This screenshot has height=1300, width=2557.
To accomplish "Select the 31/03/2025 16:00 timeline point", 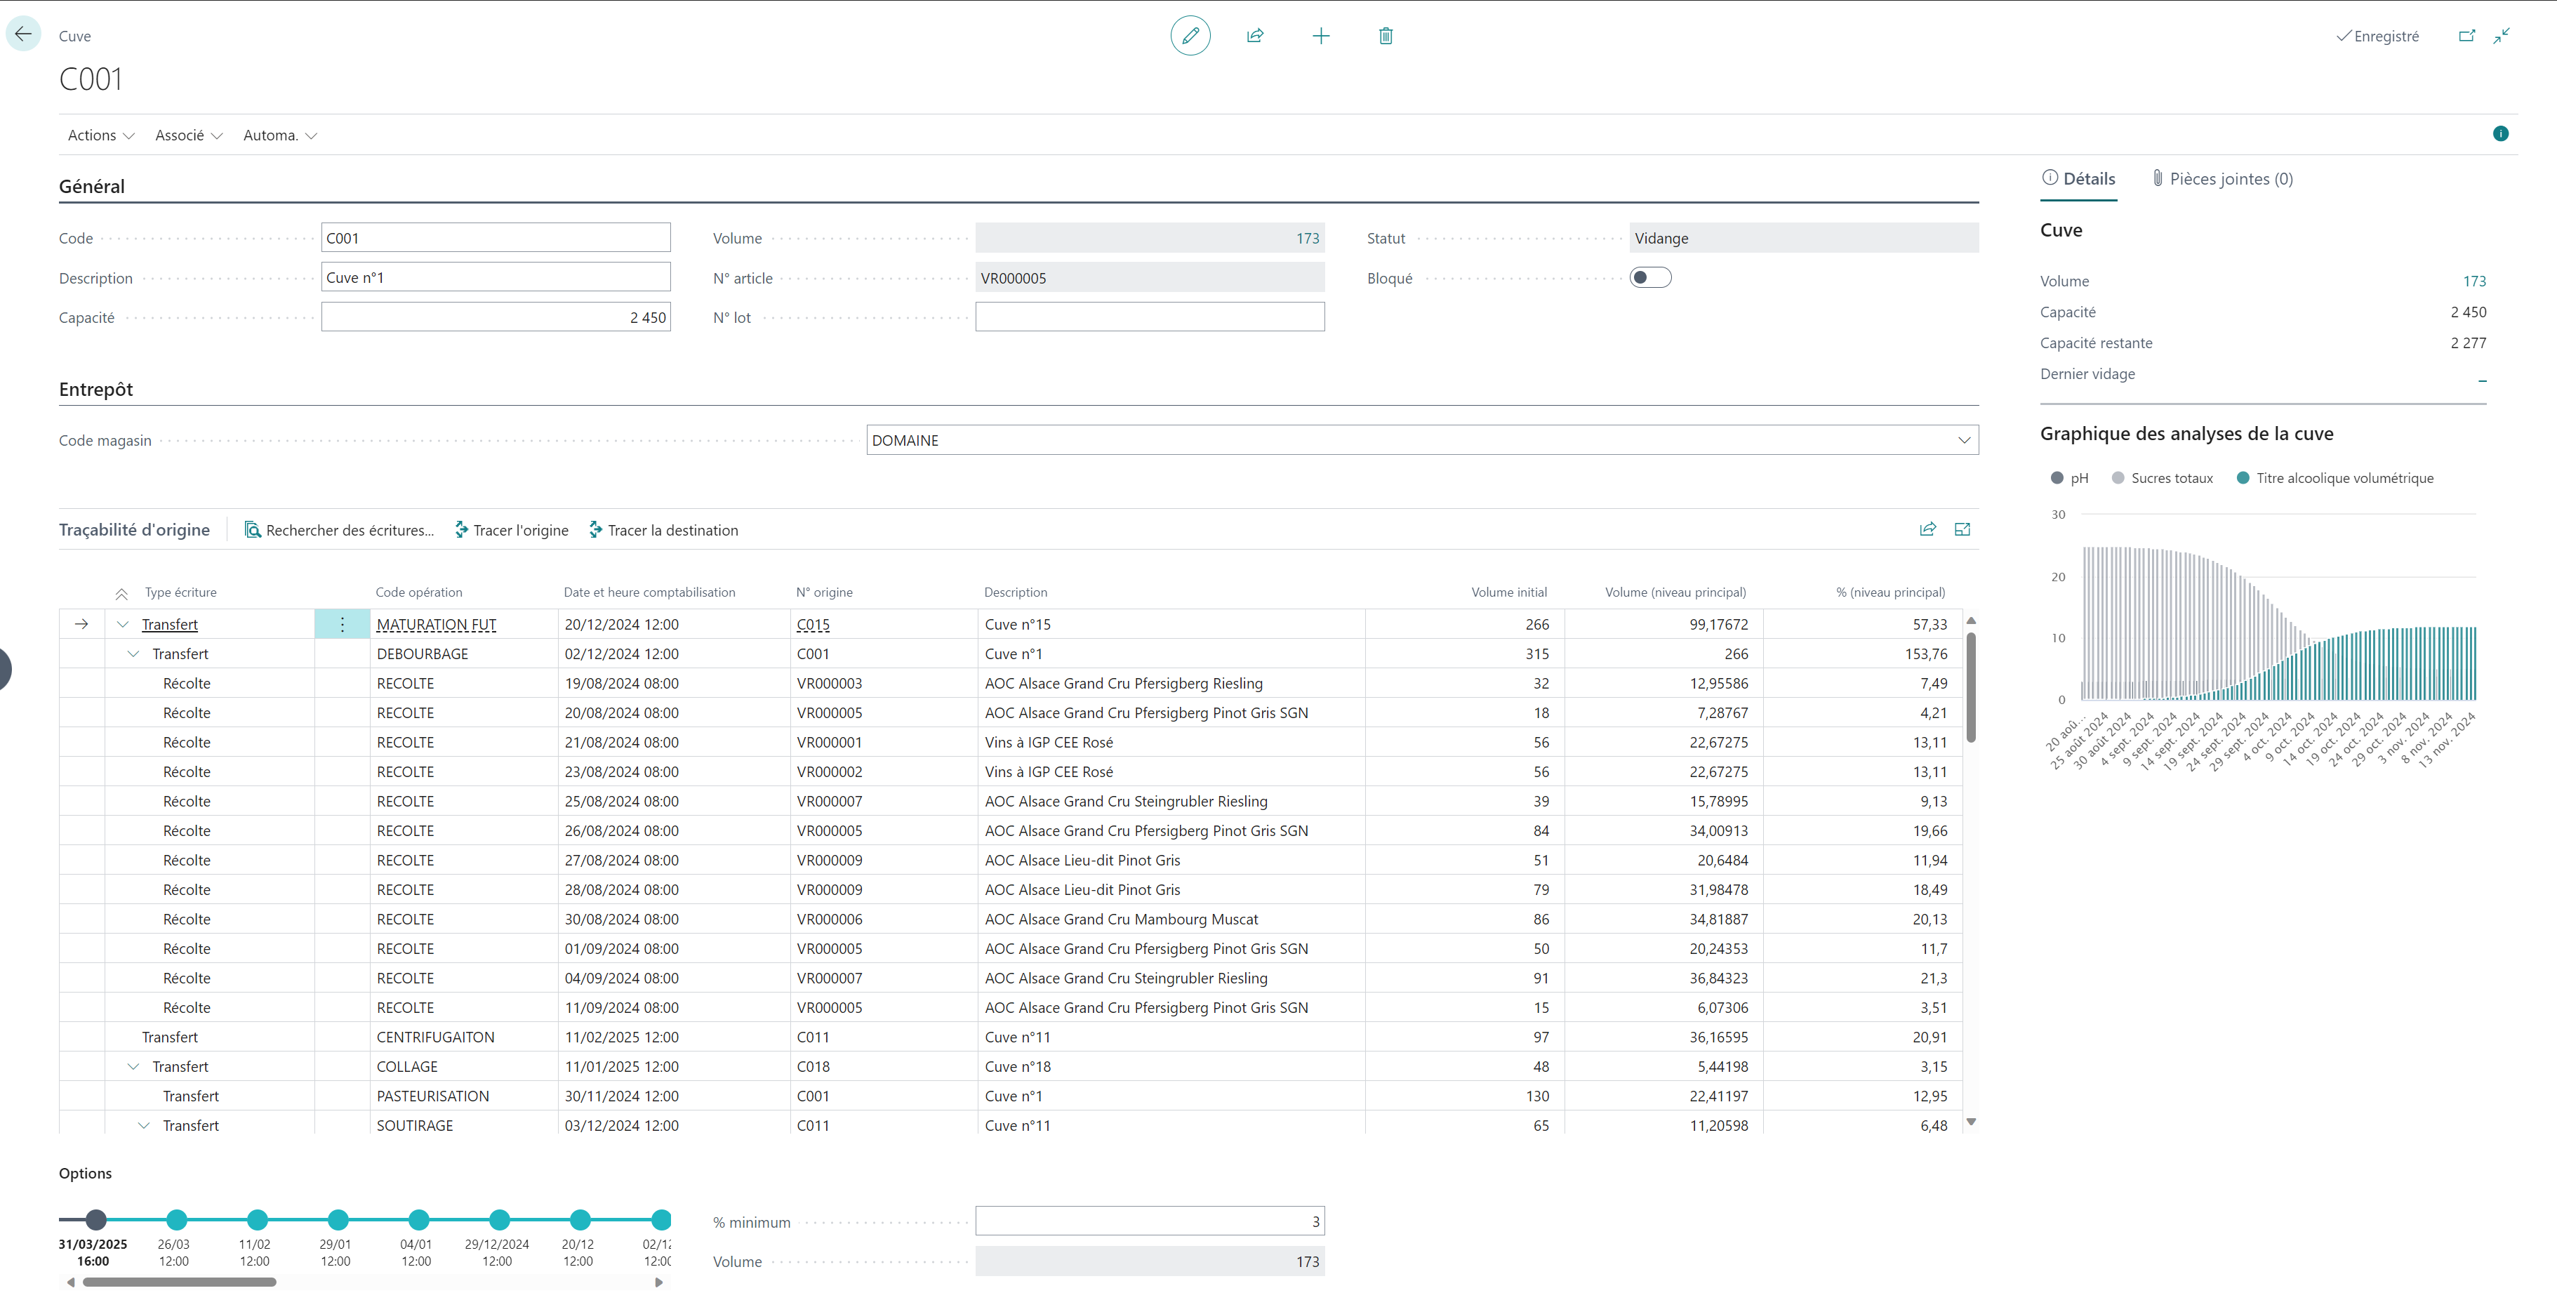I will (95, 1219).
